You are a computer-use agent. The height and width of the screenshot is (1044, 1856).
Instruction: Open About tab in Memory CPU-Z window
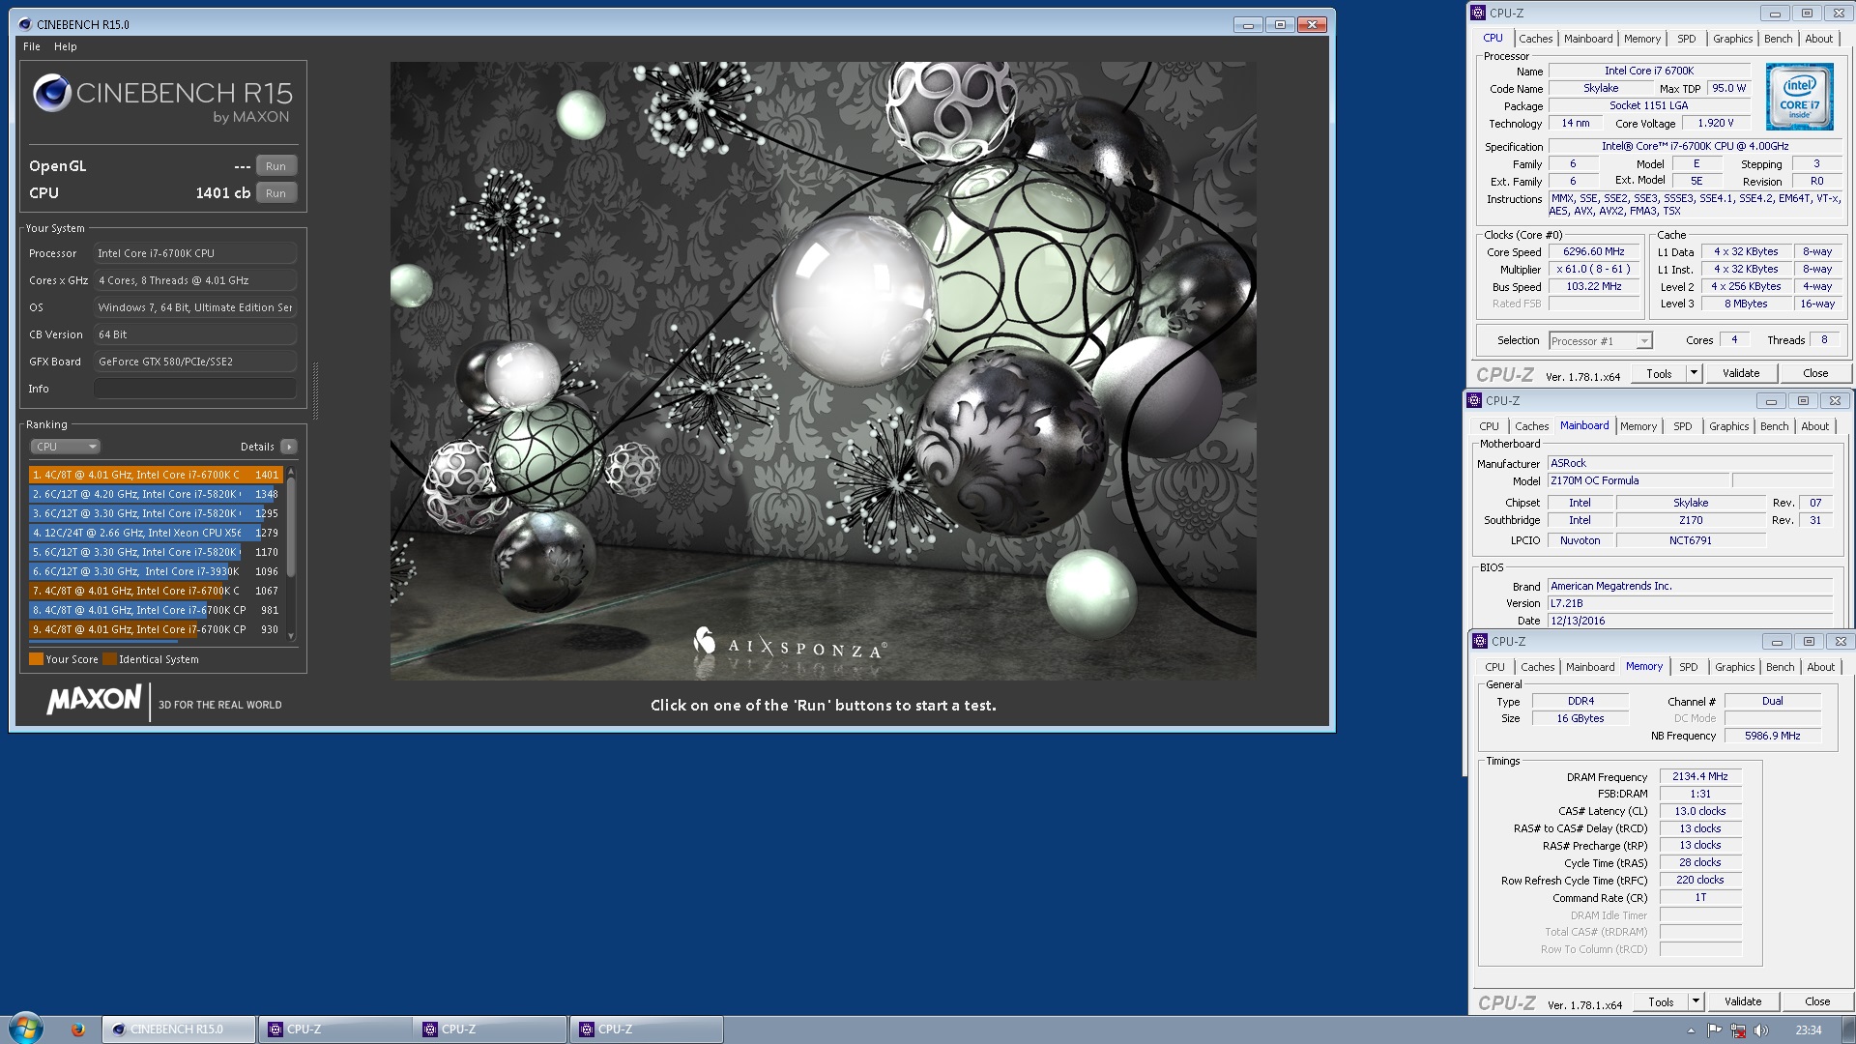click(1820, 667)
